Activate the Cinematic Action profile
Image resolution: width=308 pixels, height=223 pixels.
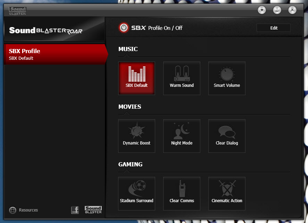pos(227,193)
